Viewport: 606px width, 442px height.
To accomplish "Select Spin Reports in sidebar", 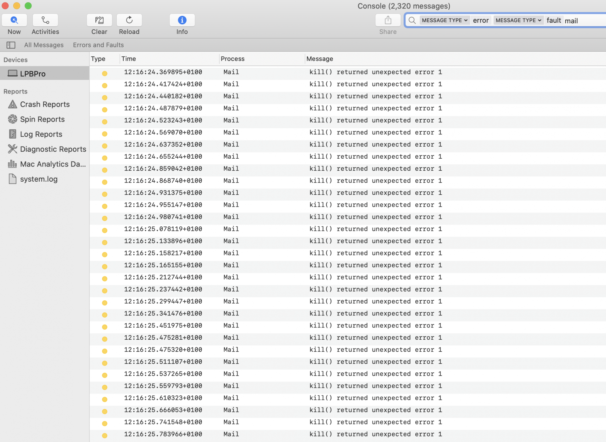I will pos(42,119).
